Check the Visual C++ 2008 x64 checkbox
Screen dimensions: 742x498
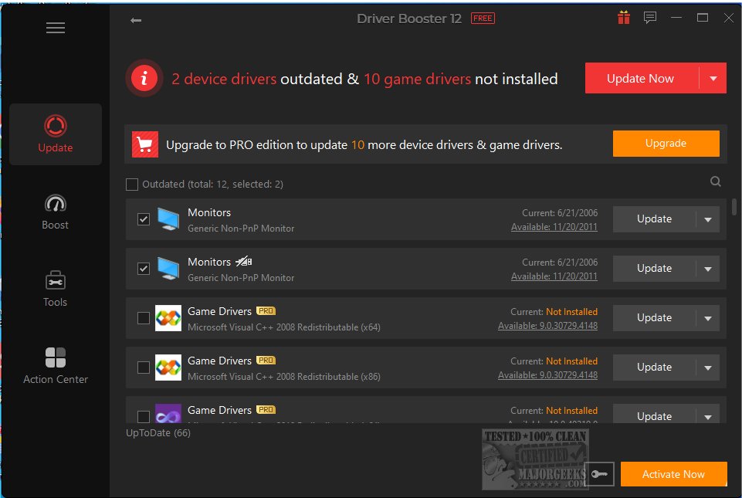(144, 317)
